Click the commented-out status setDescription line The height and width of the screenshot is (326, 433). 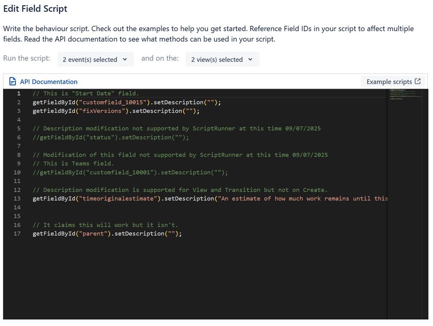[x=111, y=137]
